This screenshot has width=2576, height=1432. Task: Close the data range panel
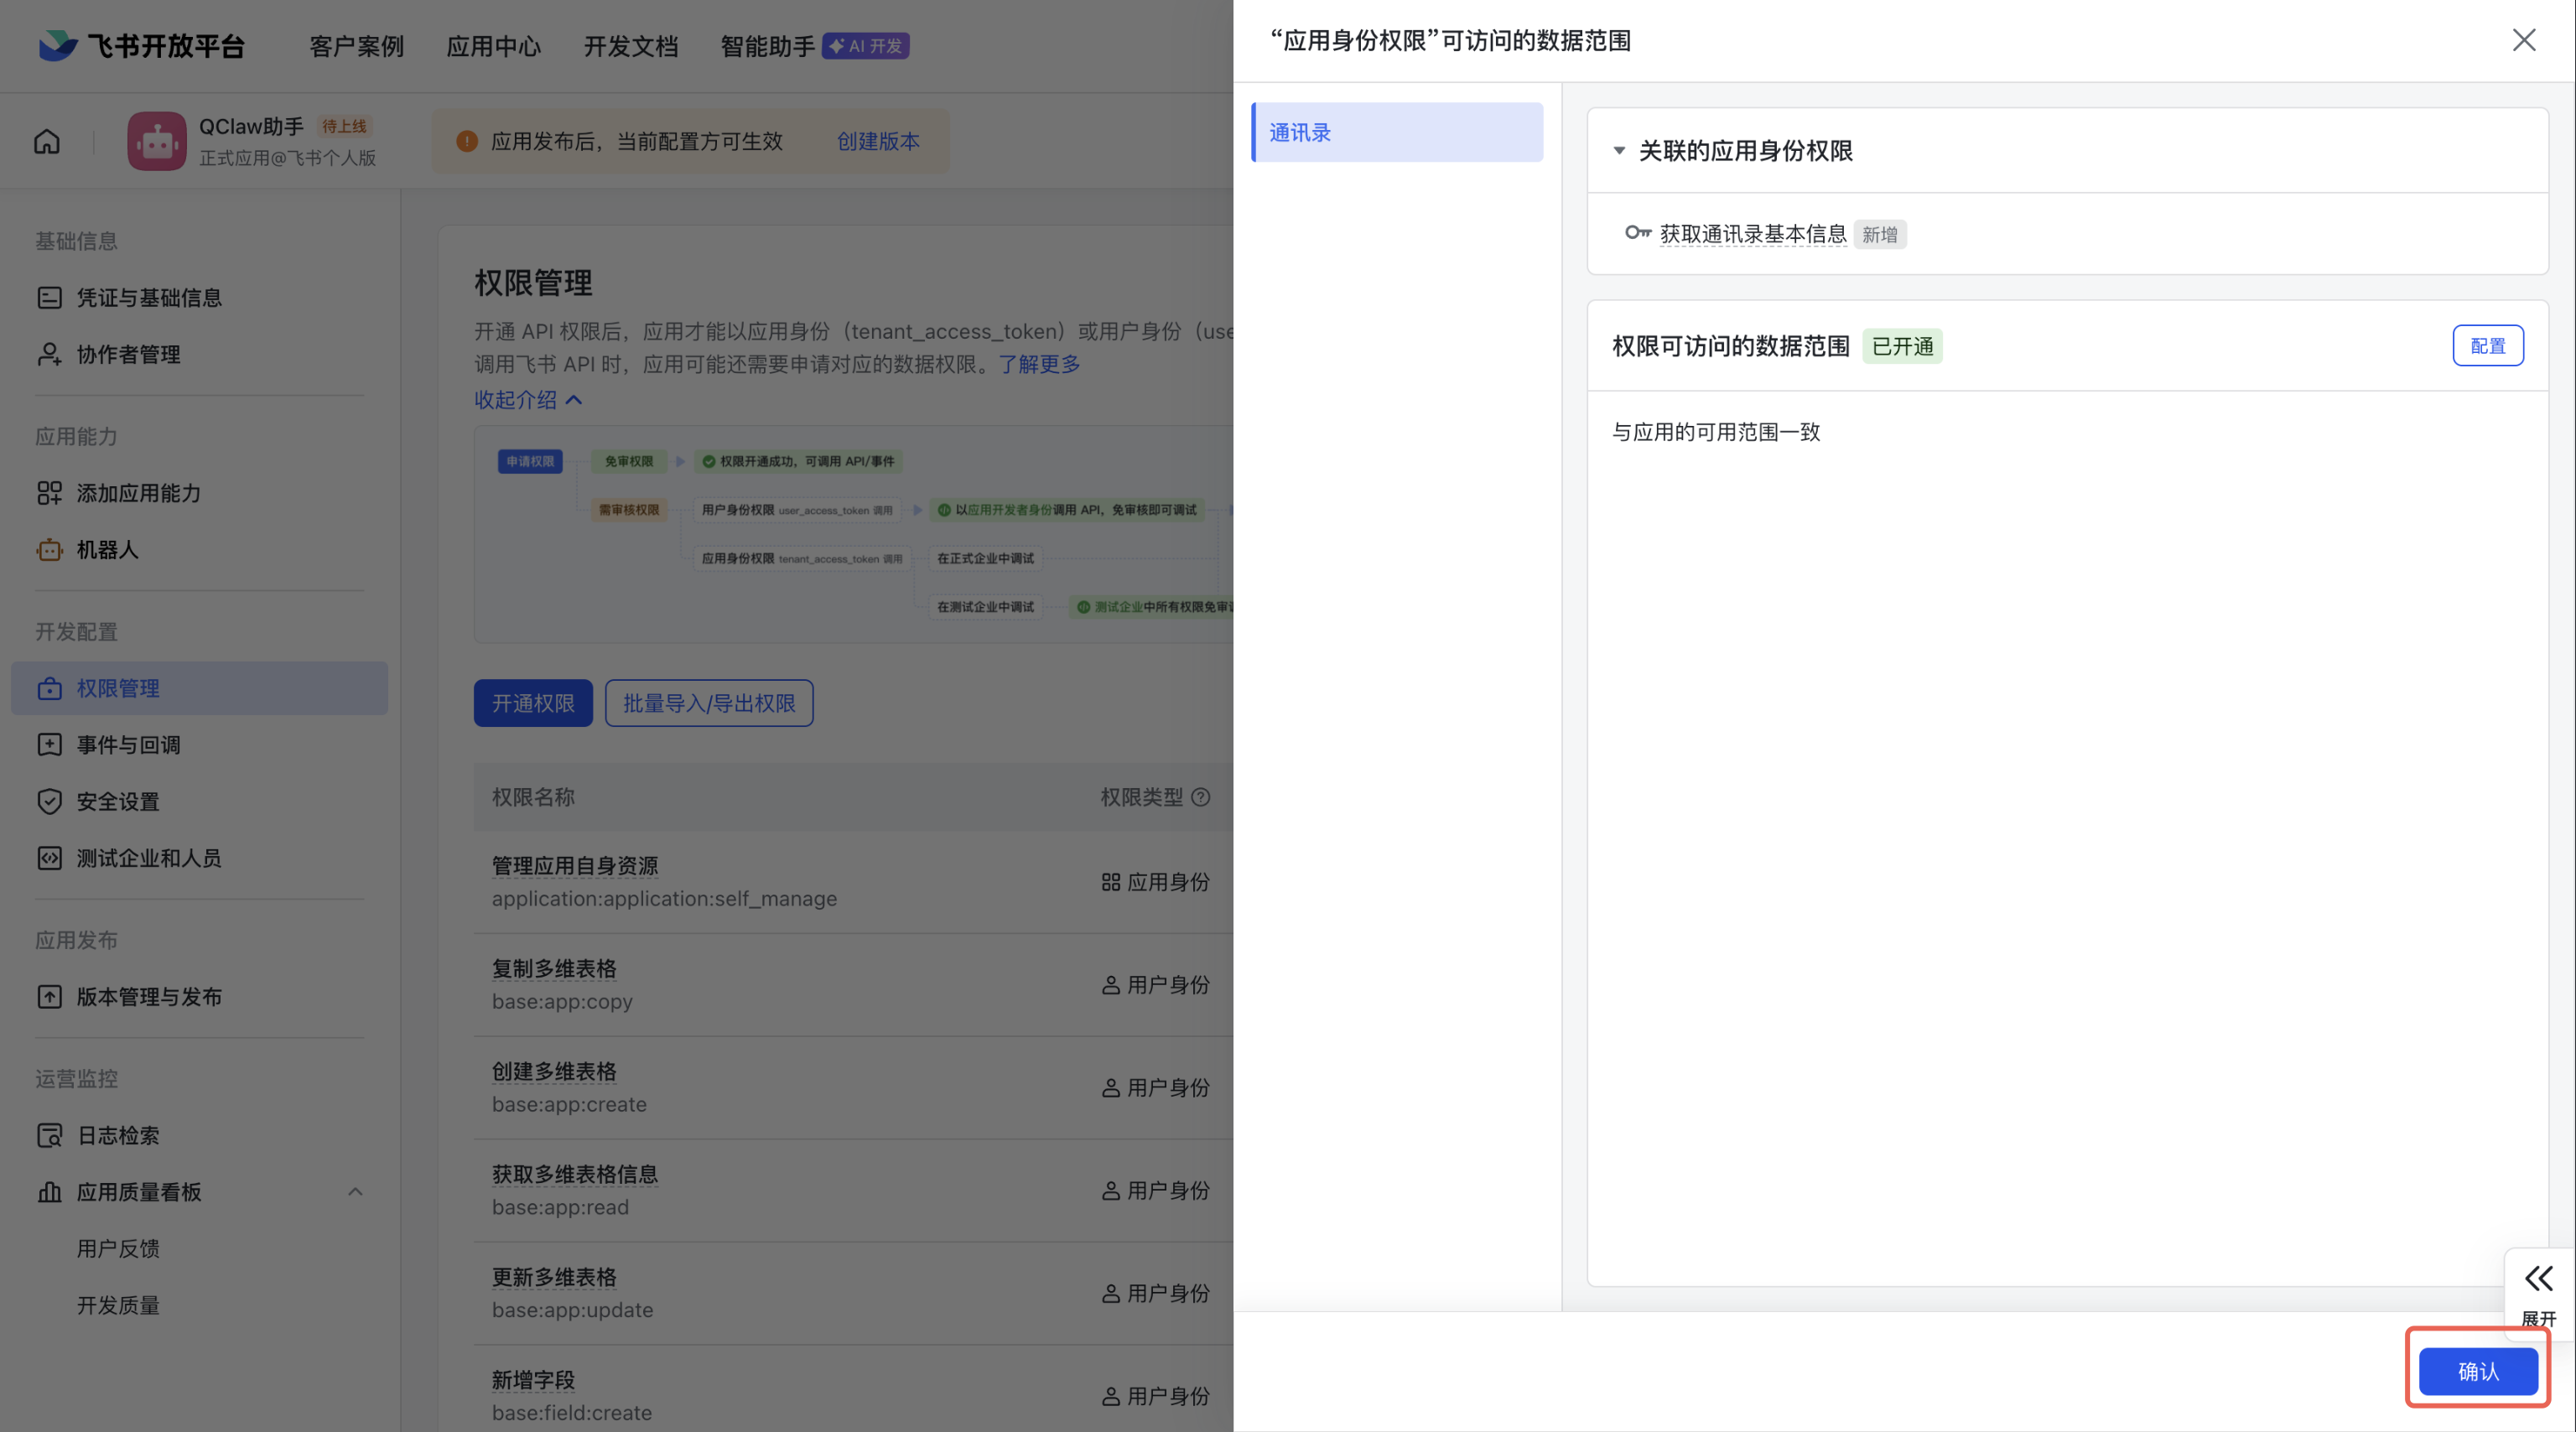click(2523, 40)
